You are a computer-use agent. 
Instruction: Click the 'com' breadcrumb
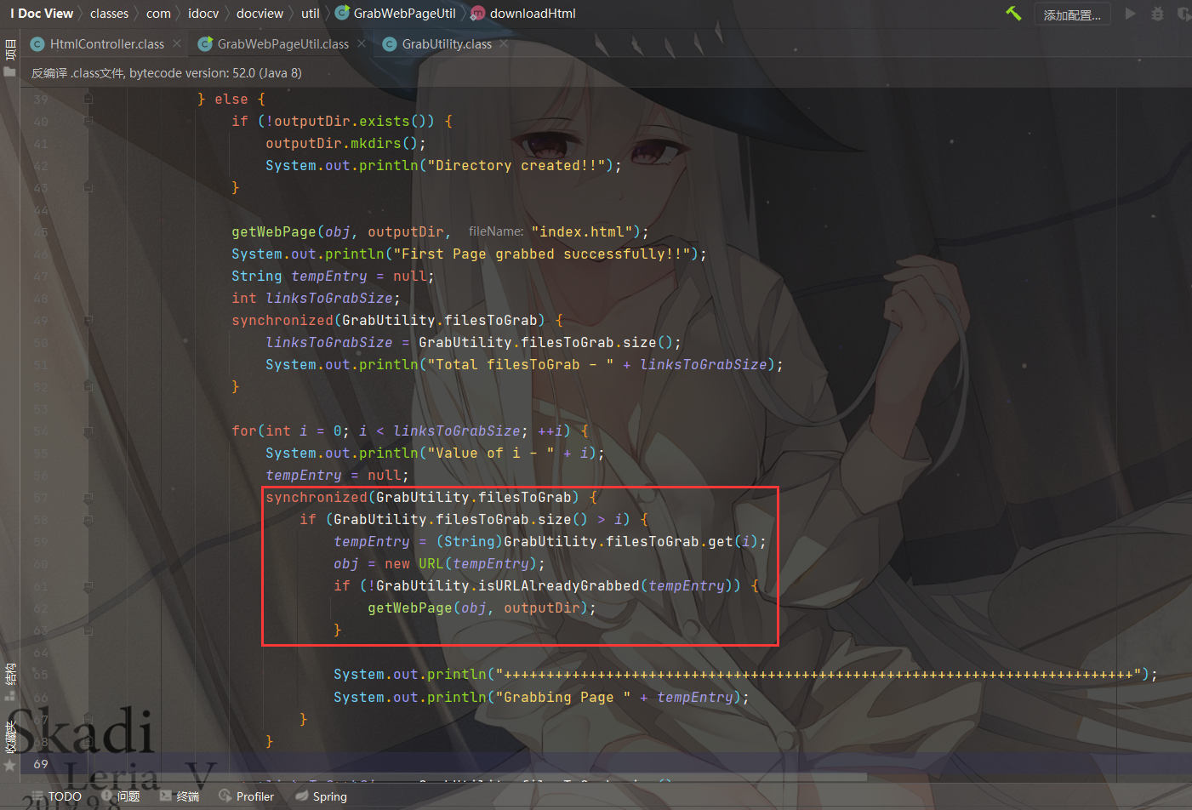click(158, 14)
